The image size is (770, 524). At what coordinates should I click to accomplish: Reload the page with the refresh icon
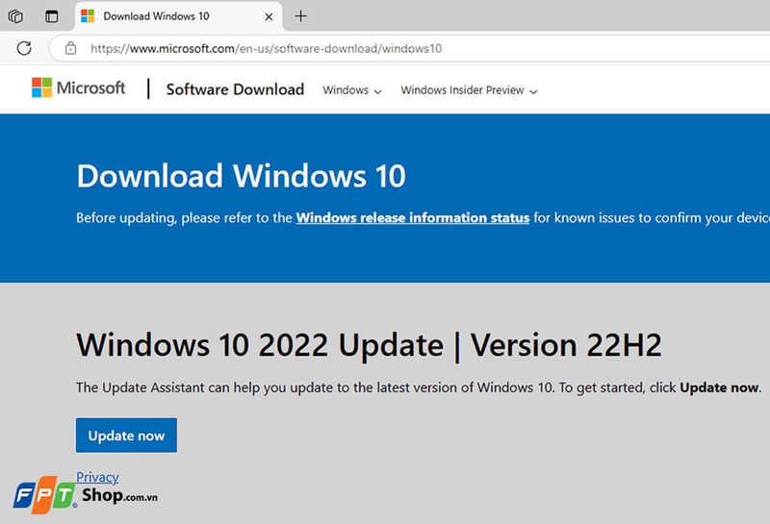(24, 48)
